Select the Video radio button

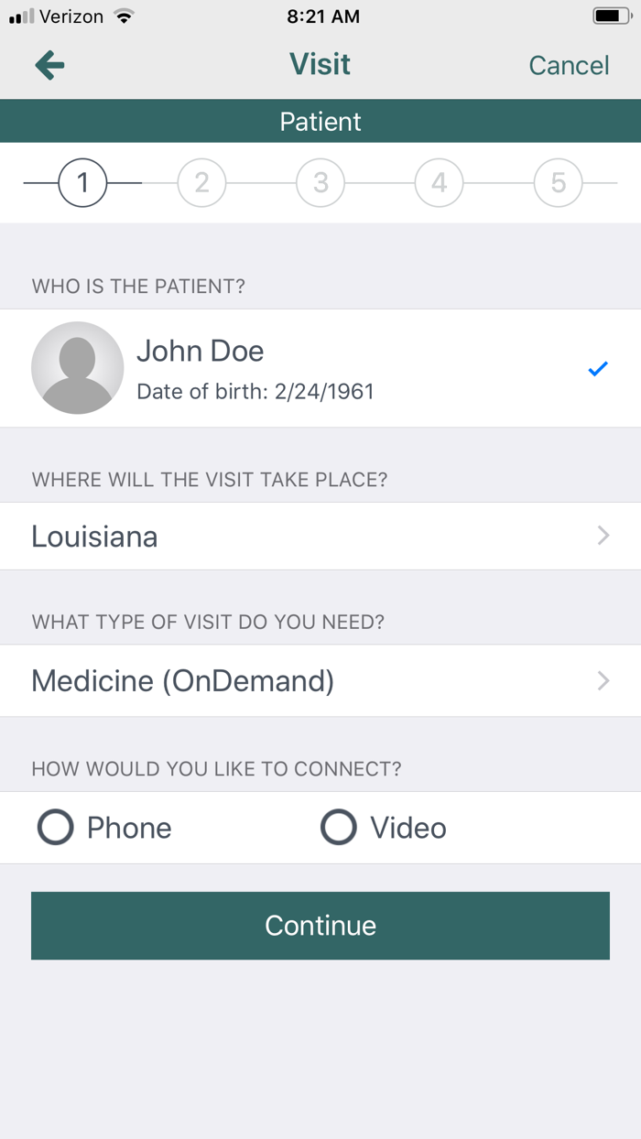339,827
